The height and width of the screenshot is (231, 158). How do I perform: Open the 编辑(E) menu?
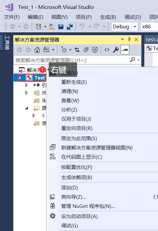pos(36,17)
